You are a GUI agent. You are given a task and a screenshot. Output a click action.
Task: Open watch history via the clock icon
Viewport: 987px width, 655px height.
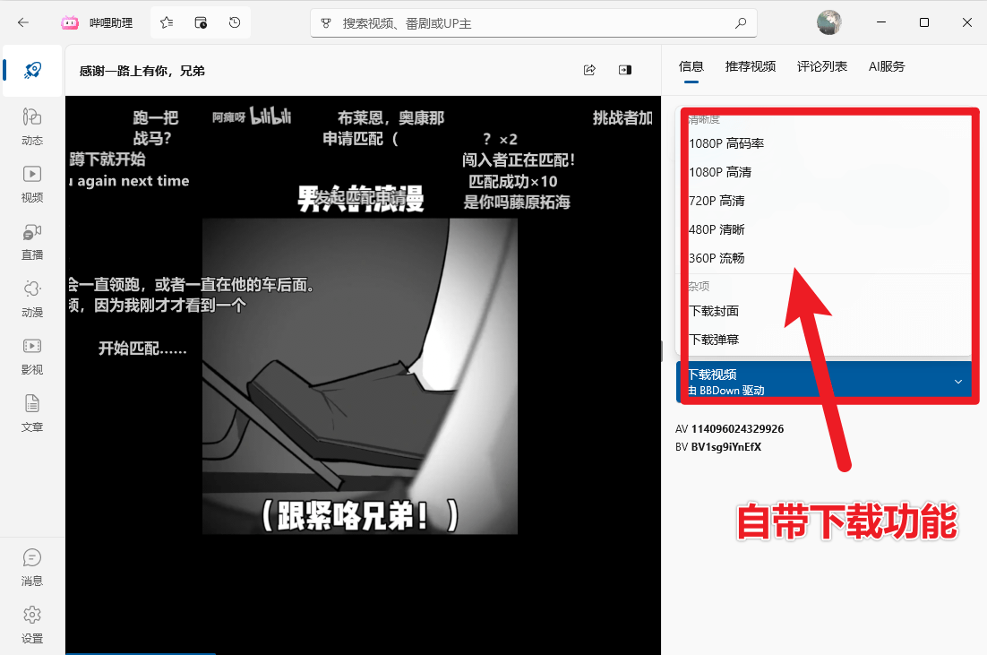point(234,22)
